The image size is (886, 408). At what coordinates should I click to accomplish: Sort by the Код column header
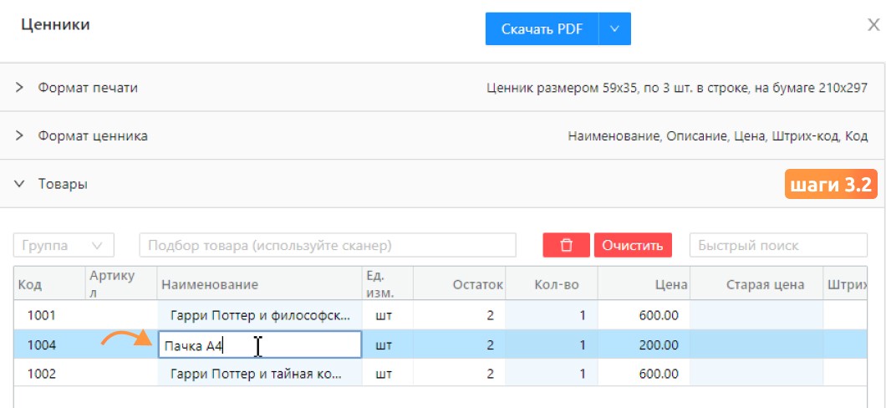pos(49,283)
